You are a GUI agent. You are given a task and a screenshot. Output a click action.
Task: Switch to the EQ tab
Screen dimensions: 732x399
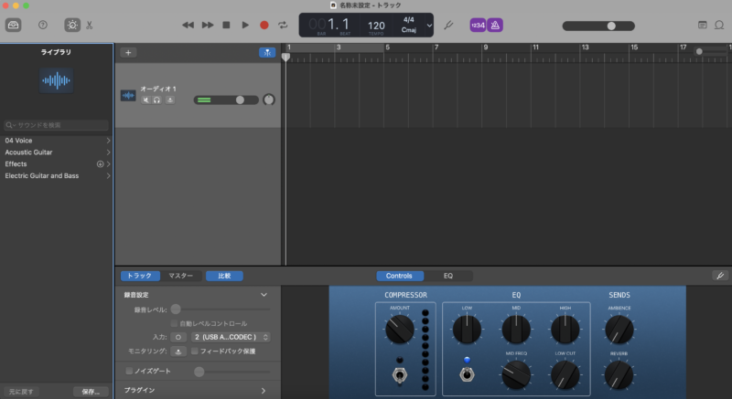click(x=447, y=275)
